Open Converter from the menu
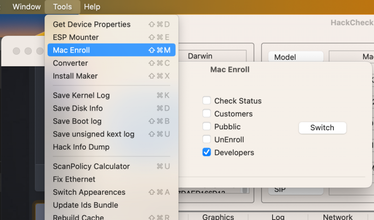Screen dimensions: 374x220 71,63
